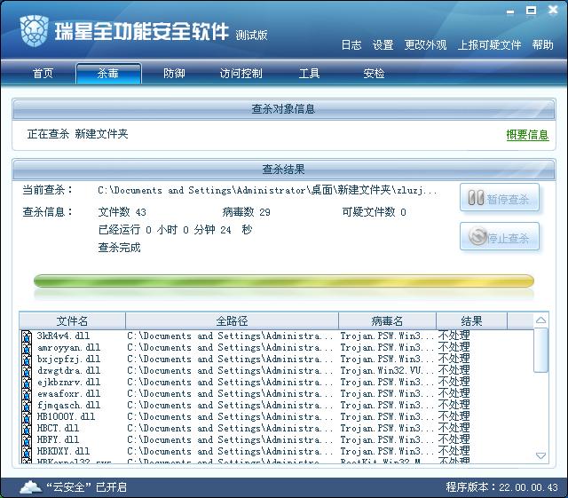Click the 停止查杀 stop scan button
568x498 pixels.
click(500, 237)
